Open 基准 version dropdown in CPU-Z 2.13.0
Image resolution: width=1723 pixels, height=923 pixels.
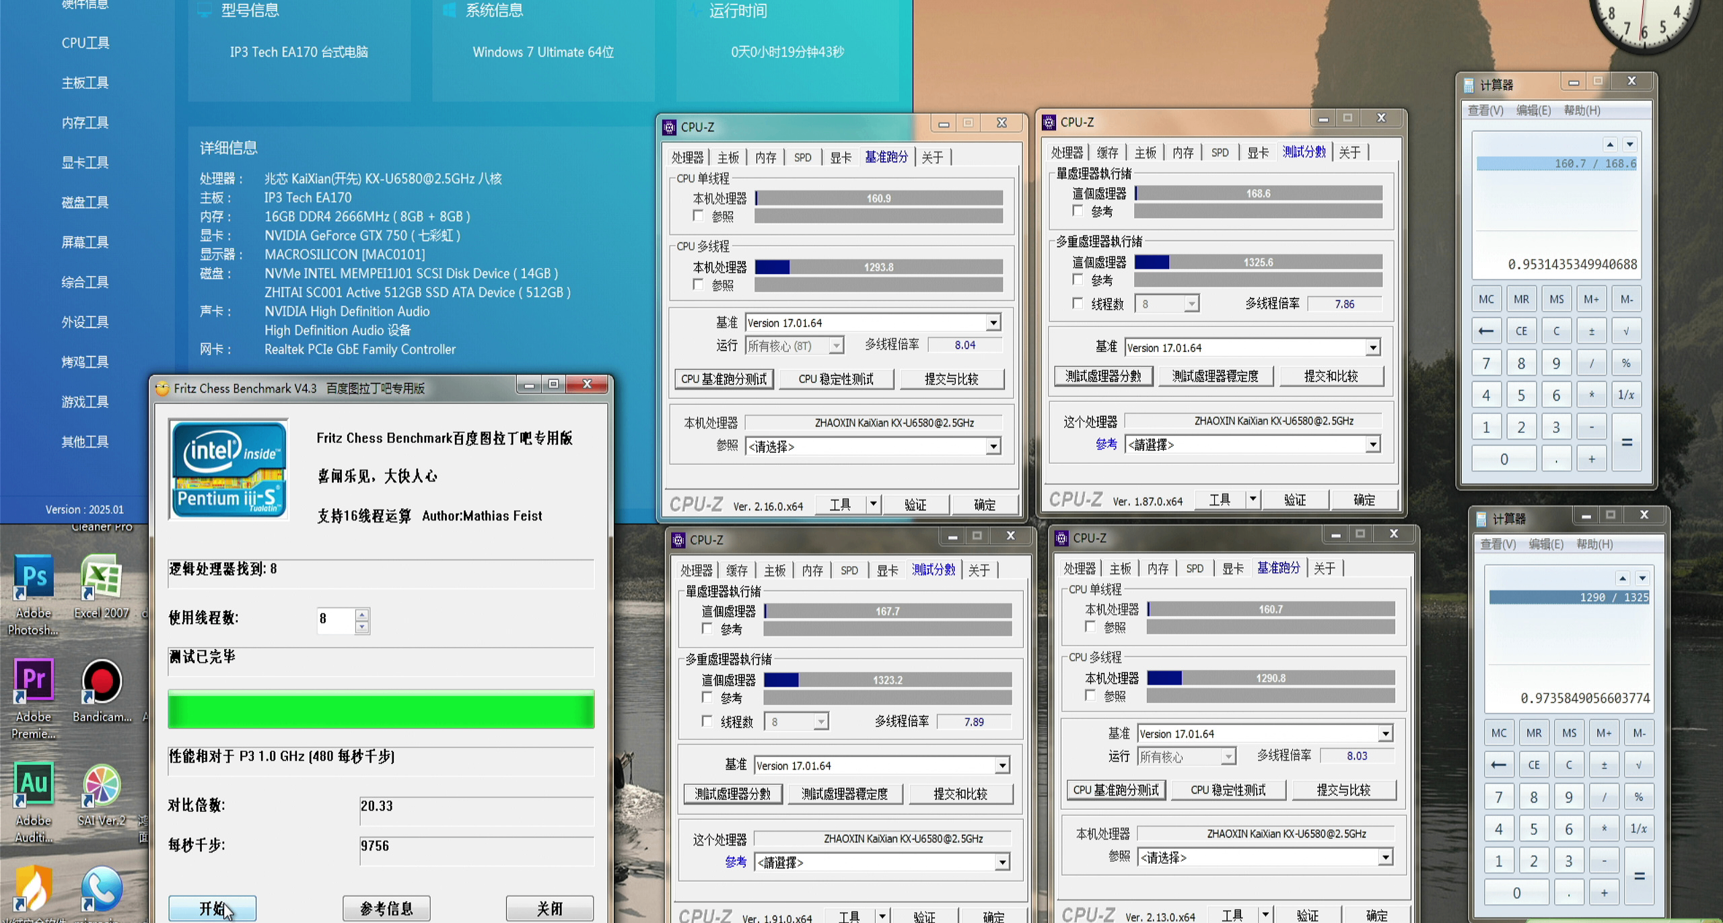(1385, 734)
